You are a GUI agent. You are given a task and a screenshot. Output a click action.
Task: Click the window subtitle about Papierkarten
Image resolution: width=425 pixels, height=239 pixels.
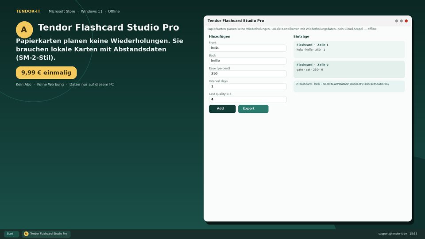pos(292,29)
